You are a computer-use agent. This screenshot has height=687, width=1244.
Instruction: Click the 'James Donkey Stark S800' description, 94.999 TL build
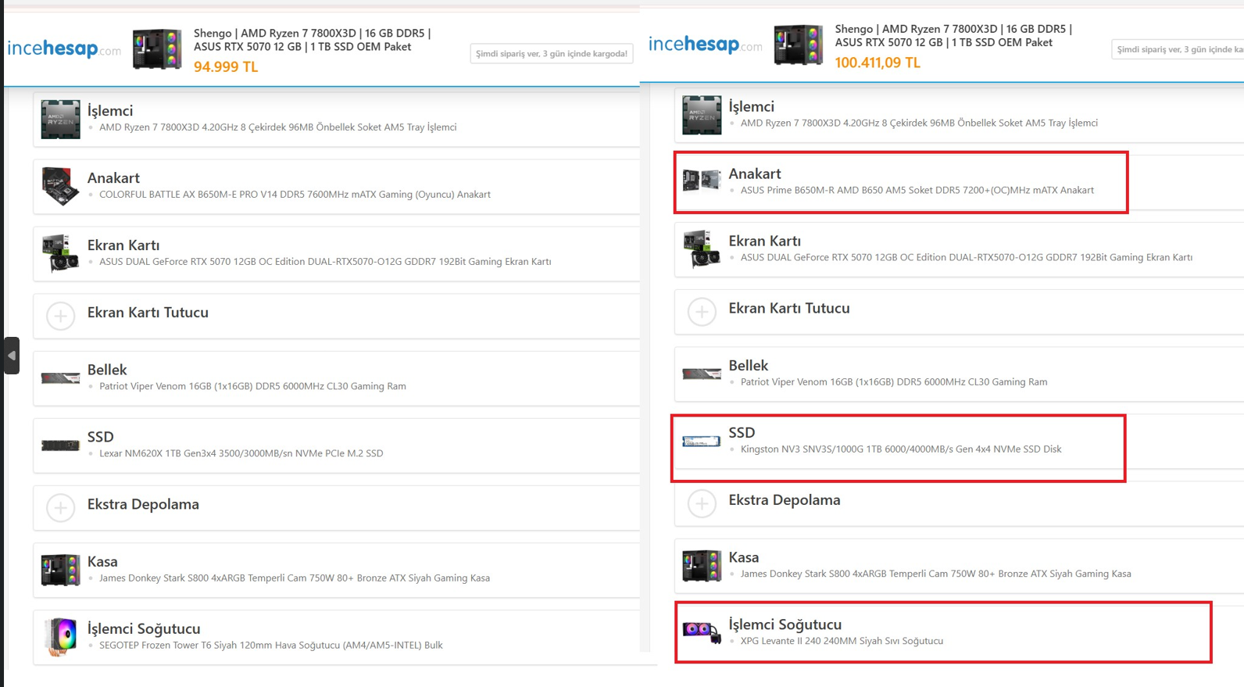pos(295,578)
